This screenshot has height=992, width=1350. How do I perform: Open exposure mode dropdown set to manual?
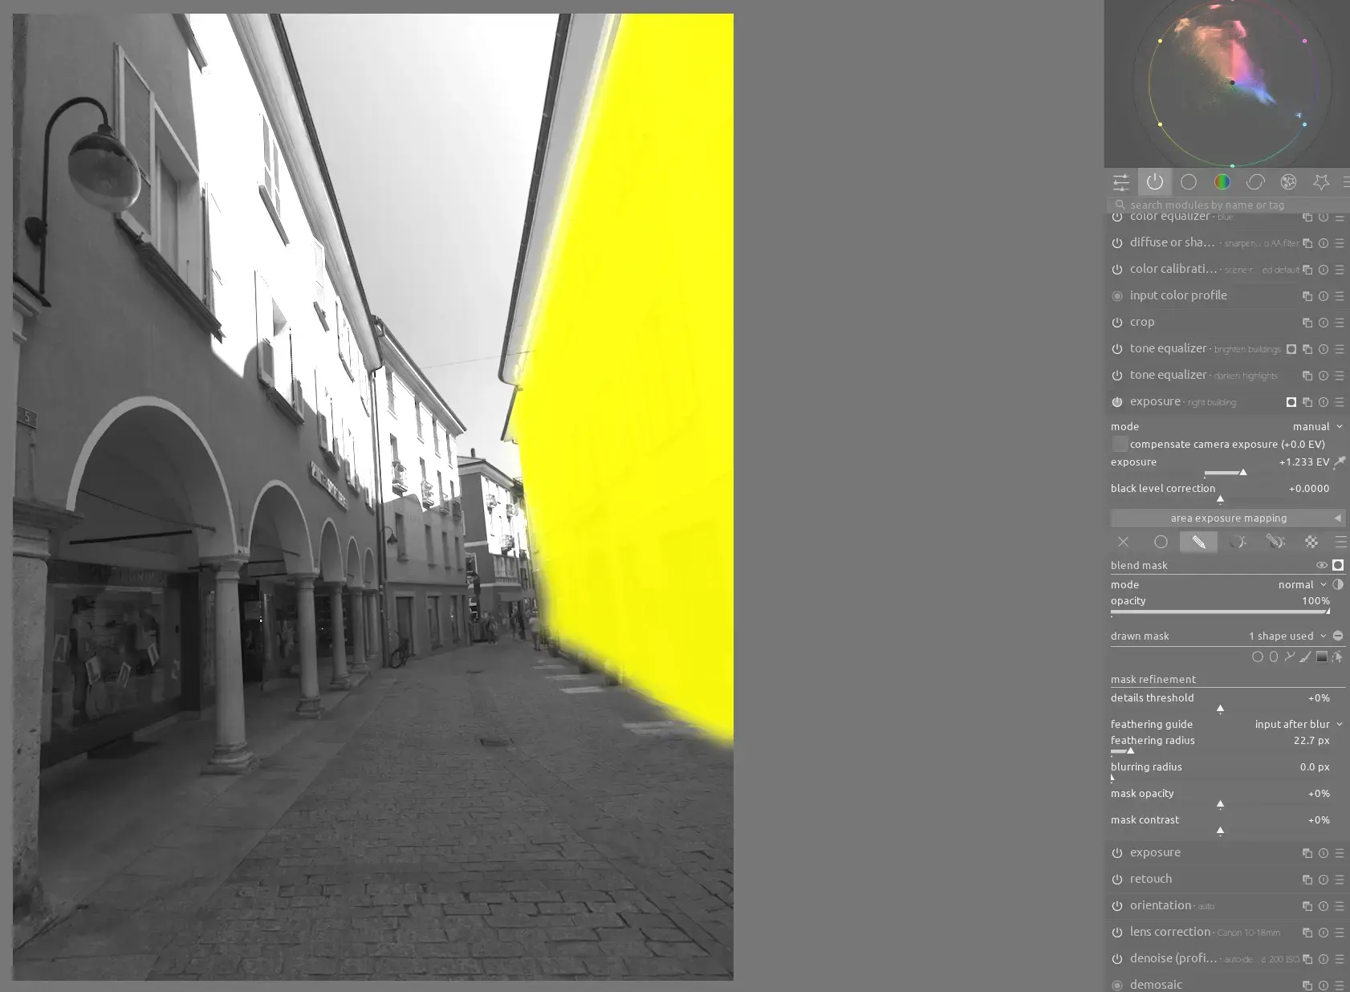[1316, 426]
